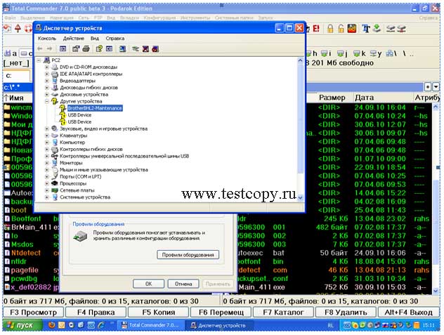The width and height of the screenshot is (444, 335).
Task: Select drive a in left panel drive bar
Action: [x=11, y=53]
